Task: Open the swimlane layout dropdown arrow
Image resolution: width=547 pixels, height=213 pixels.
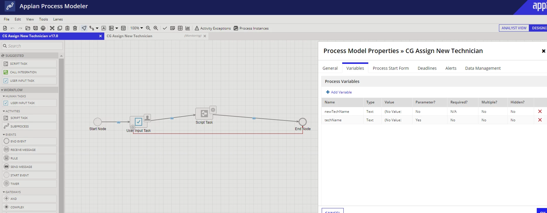Action: click(x=117, y=28)
